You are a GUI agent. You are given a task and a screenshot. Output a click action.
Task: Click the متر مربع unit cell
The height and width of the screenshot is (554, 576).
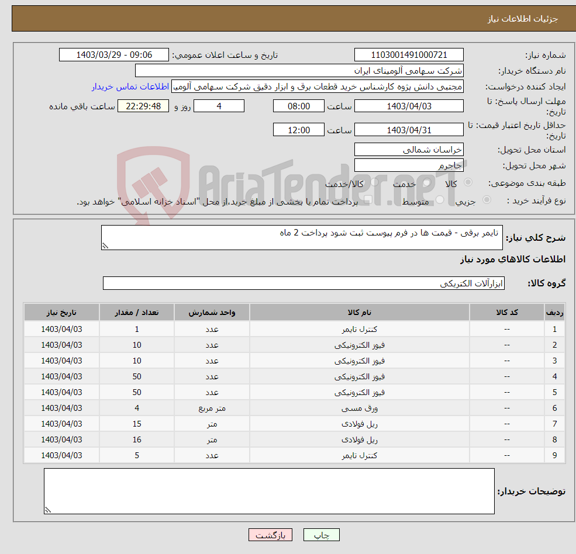tap(212, 408)
